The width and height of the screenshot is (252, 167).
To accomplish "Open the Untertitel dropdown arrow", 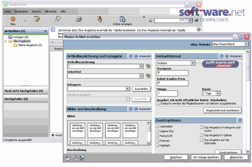I will tap(141, 76).
